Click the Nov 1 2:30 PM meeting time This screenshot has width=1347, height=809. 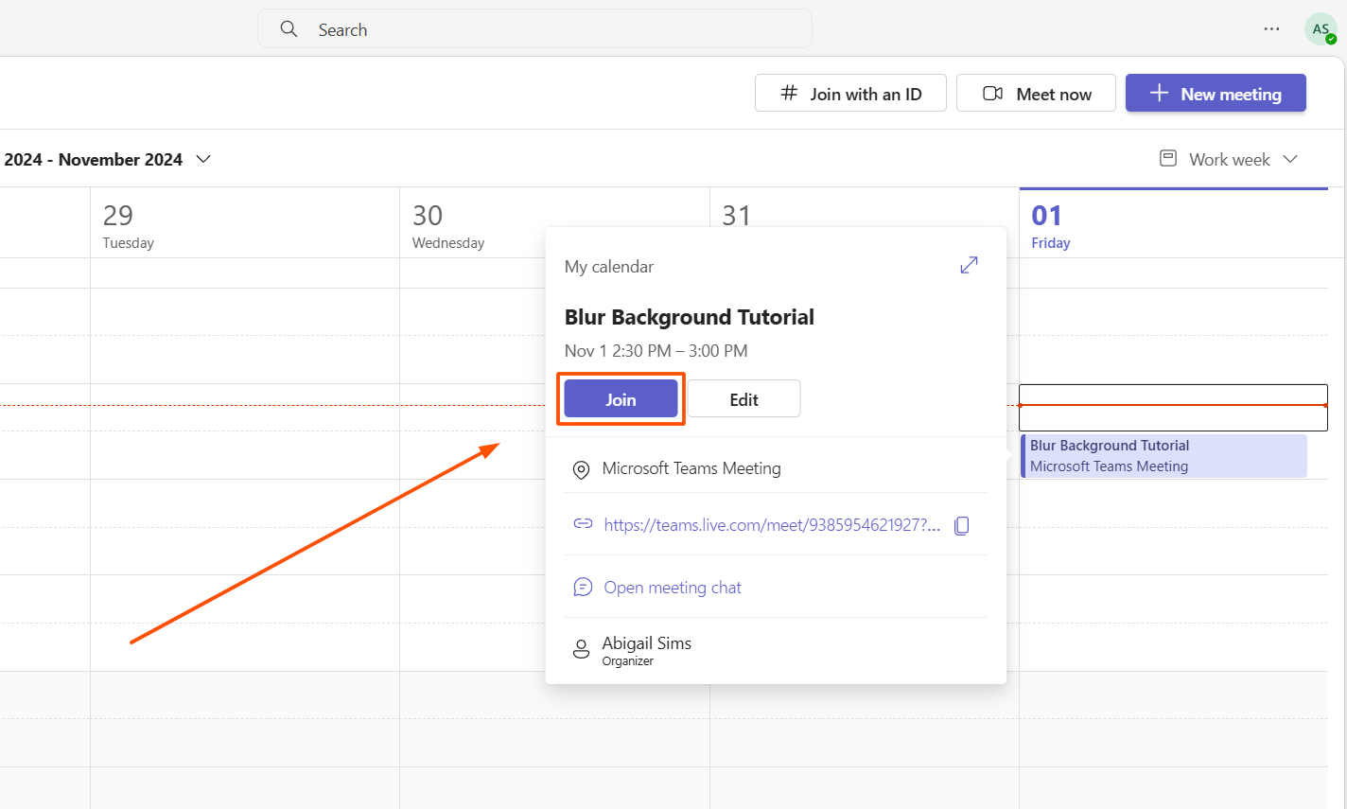coord(656,351)
